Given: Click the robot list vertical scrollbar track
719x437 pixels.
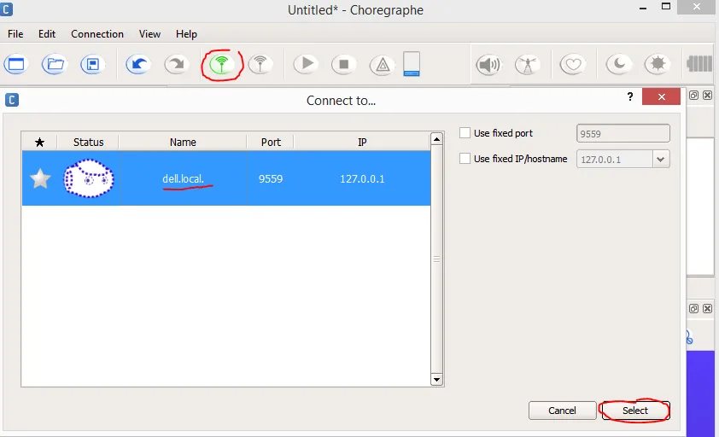Looking at the screenshot, I should 436,259.
